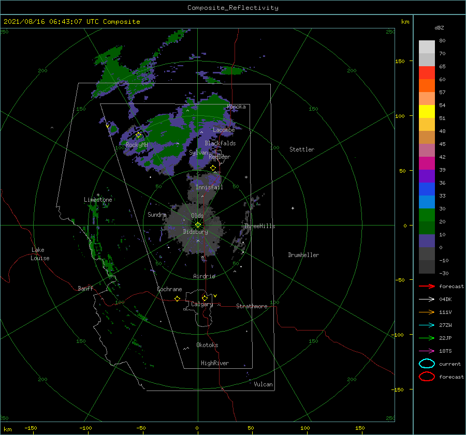Image resolution: width=466 pixels, height=435 pixels.
Task: Click the 'km' label at top right
Action: click(x=405, y=22)
